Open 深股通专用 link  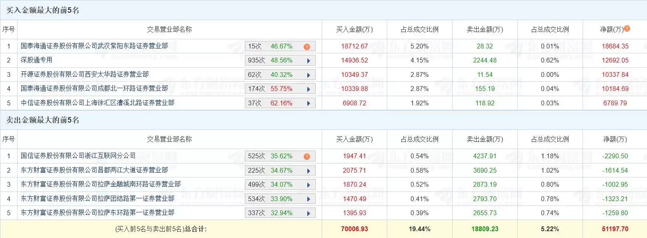[36, 60]
